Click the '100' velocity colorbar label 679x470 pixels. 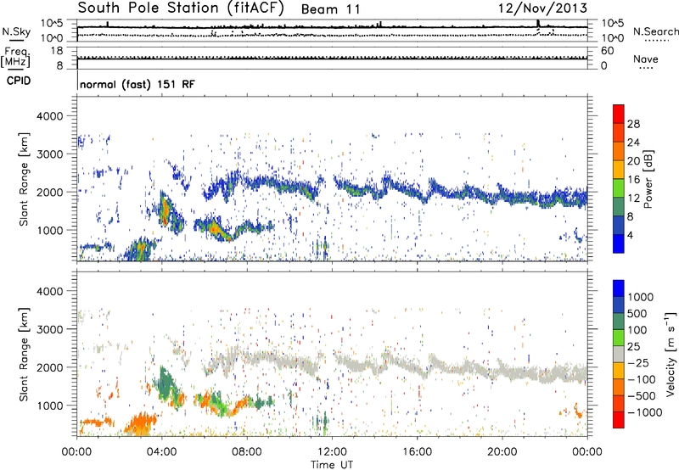tap(637, 330)
